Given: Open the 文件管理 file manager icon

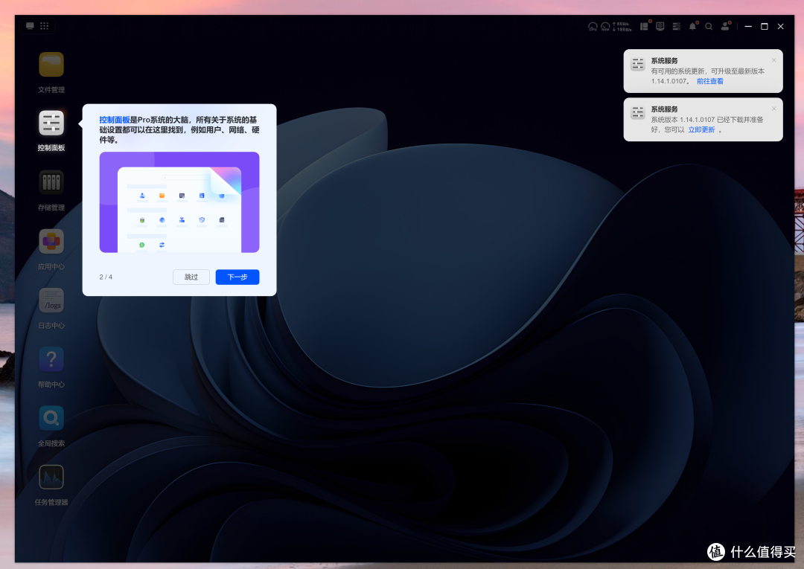Looking at the screenshot, I should point(51,65).
